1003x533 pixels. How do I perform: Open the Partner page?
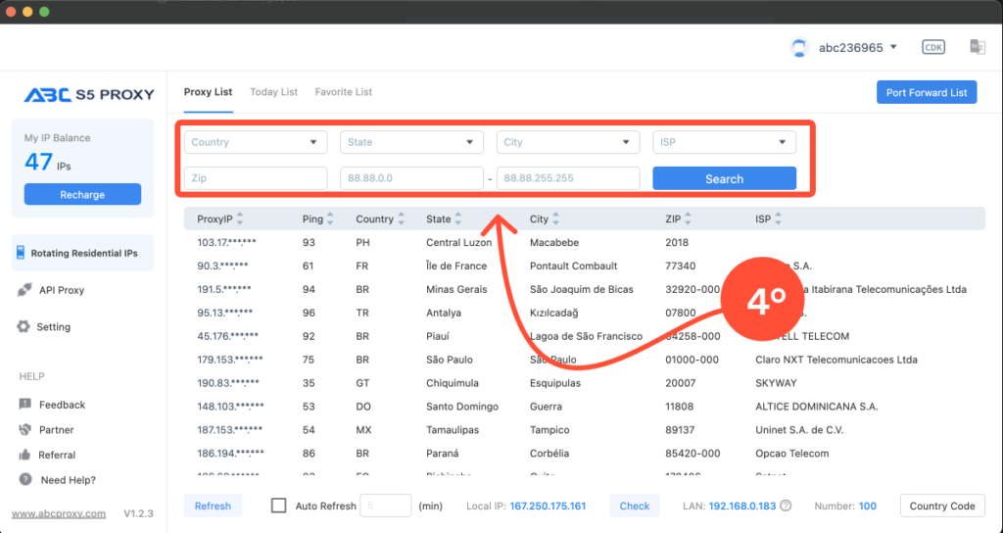tap(56, 430)
